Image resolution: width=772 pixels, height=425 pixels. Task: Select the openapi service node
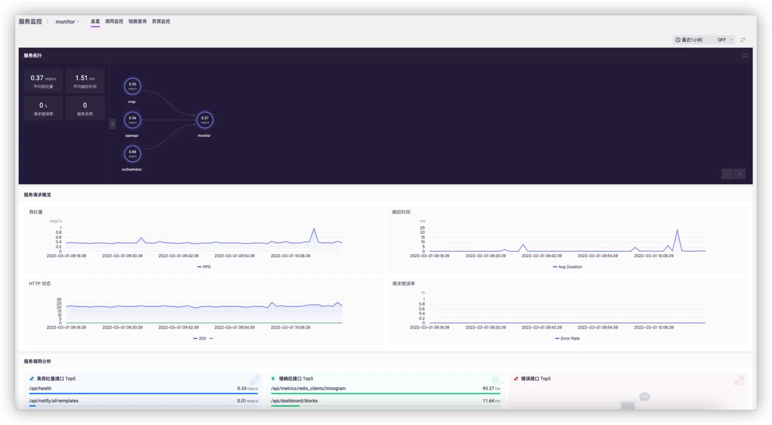[132, 120]
